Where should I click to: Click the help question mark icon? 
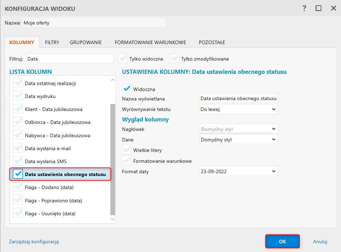pos(305,8)
